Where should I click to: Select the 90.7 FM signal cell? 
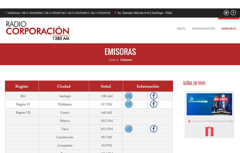(106, 137)
